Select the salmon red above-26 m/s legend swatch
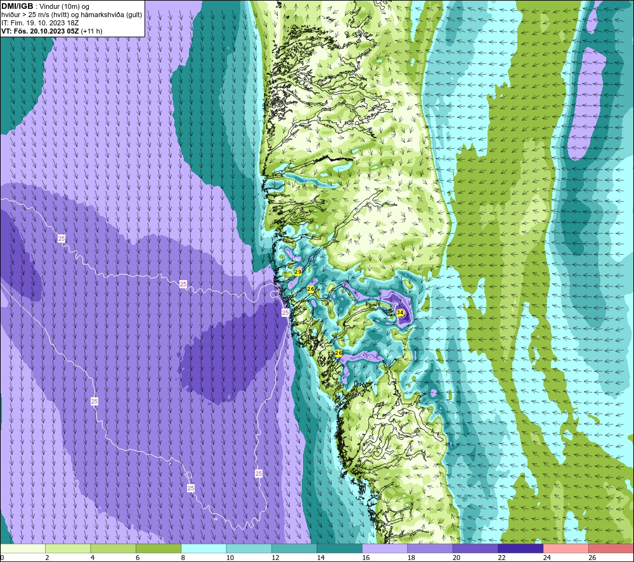The height and width of the screenshot is (562, 634). click(611, 548)
